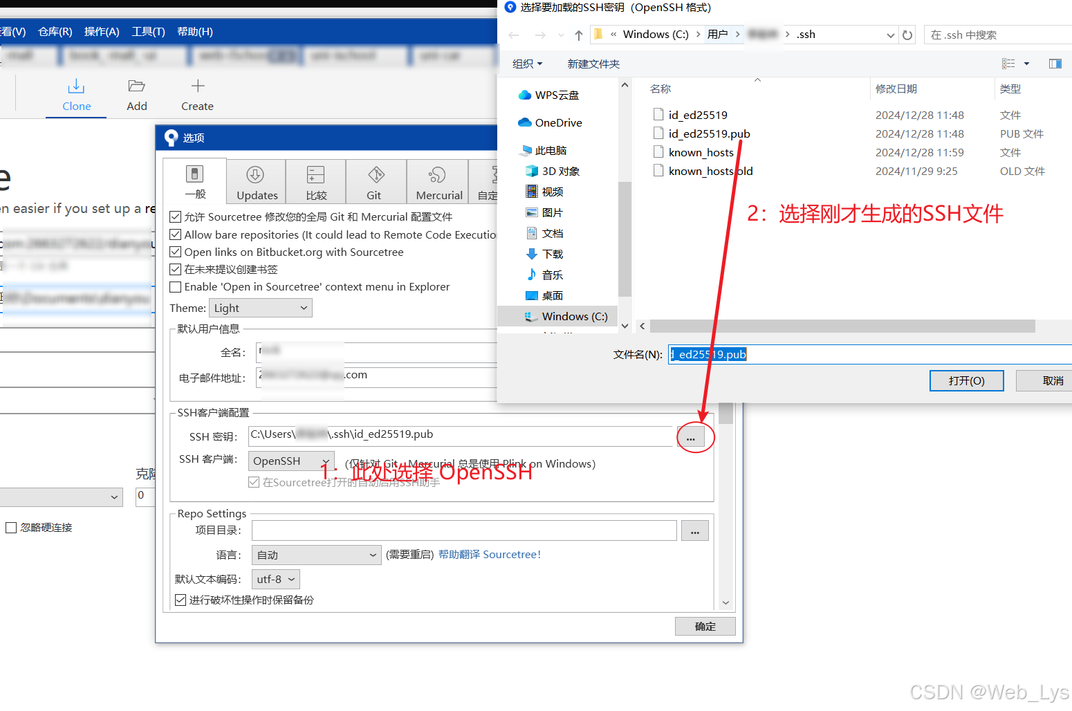Viewport: 1072px width, 711px height.
Task: Switch to the 比较 tab
Action: coord(316,183)
